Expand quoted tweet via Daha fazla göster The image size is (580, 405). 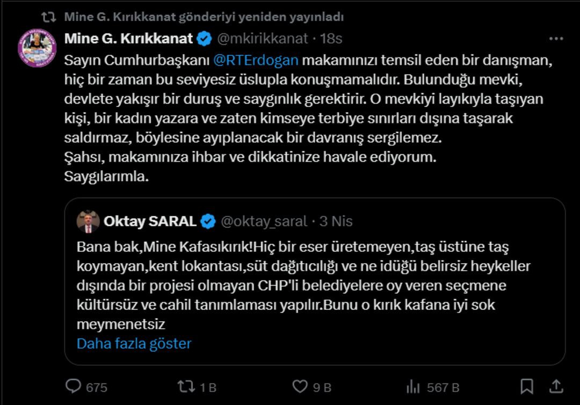click(134, 343)
